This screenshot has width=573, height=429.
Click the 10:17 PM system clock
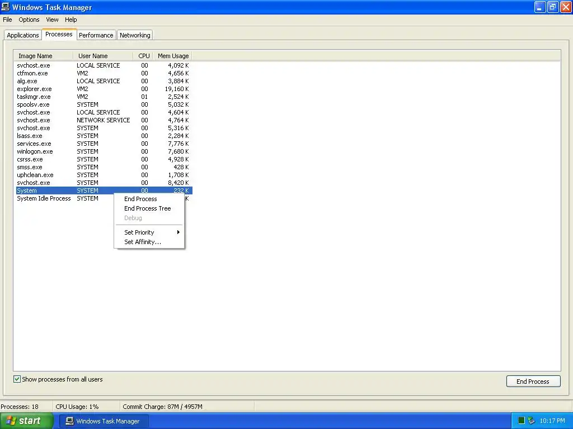pyautogui.click(x=552, y=421)
